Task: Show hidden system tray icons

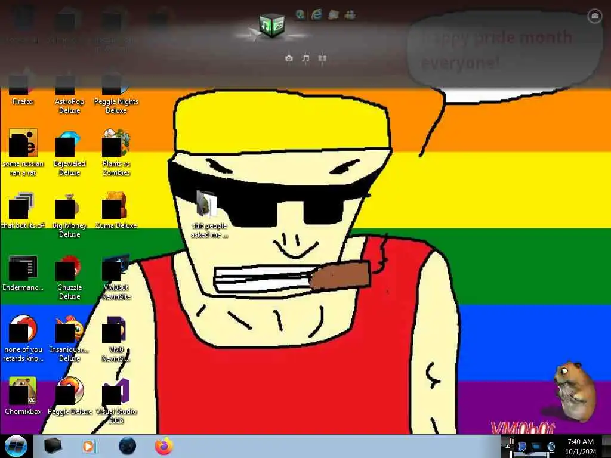Action: coord(507,445)
